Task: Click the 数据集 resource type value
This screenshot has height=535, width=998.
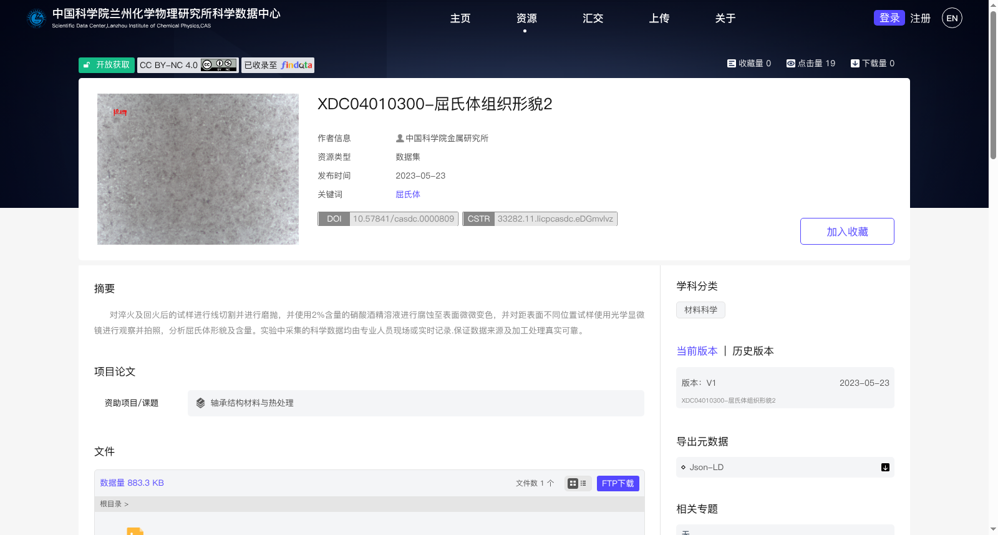Action: click(408, 157)
